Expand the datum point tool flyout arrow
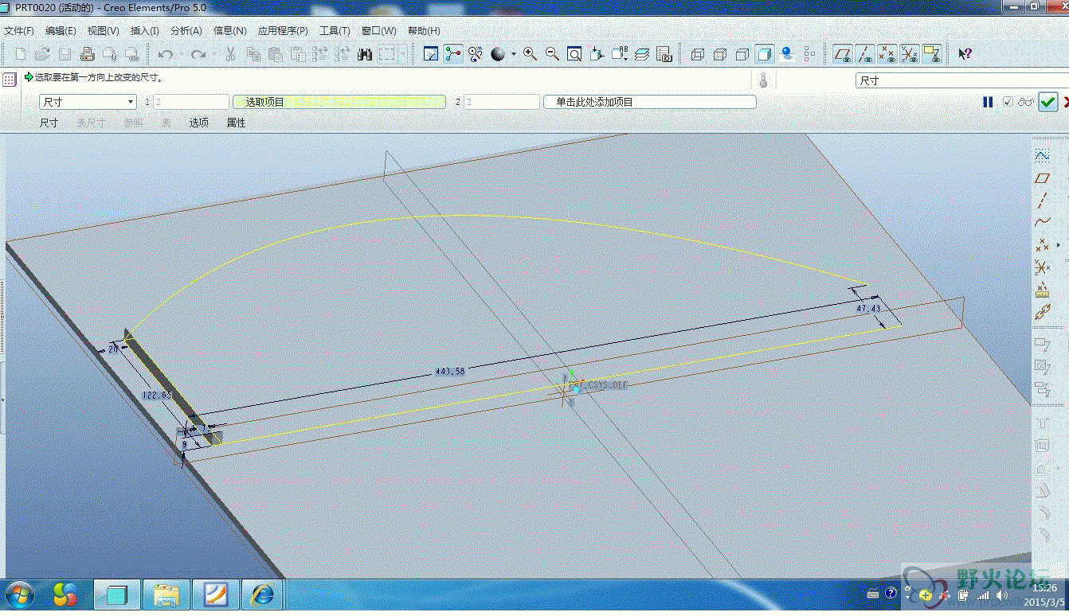1069x616 pixels. tap(1059, 245)
